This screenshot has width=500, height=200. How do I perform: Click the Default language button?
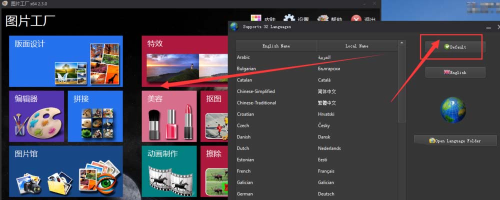point(455,47)
